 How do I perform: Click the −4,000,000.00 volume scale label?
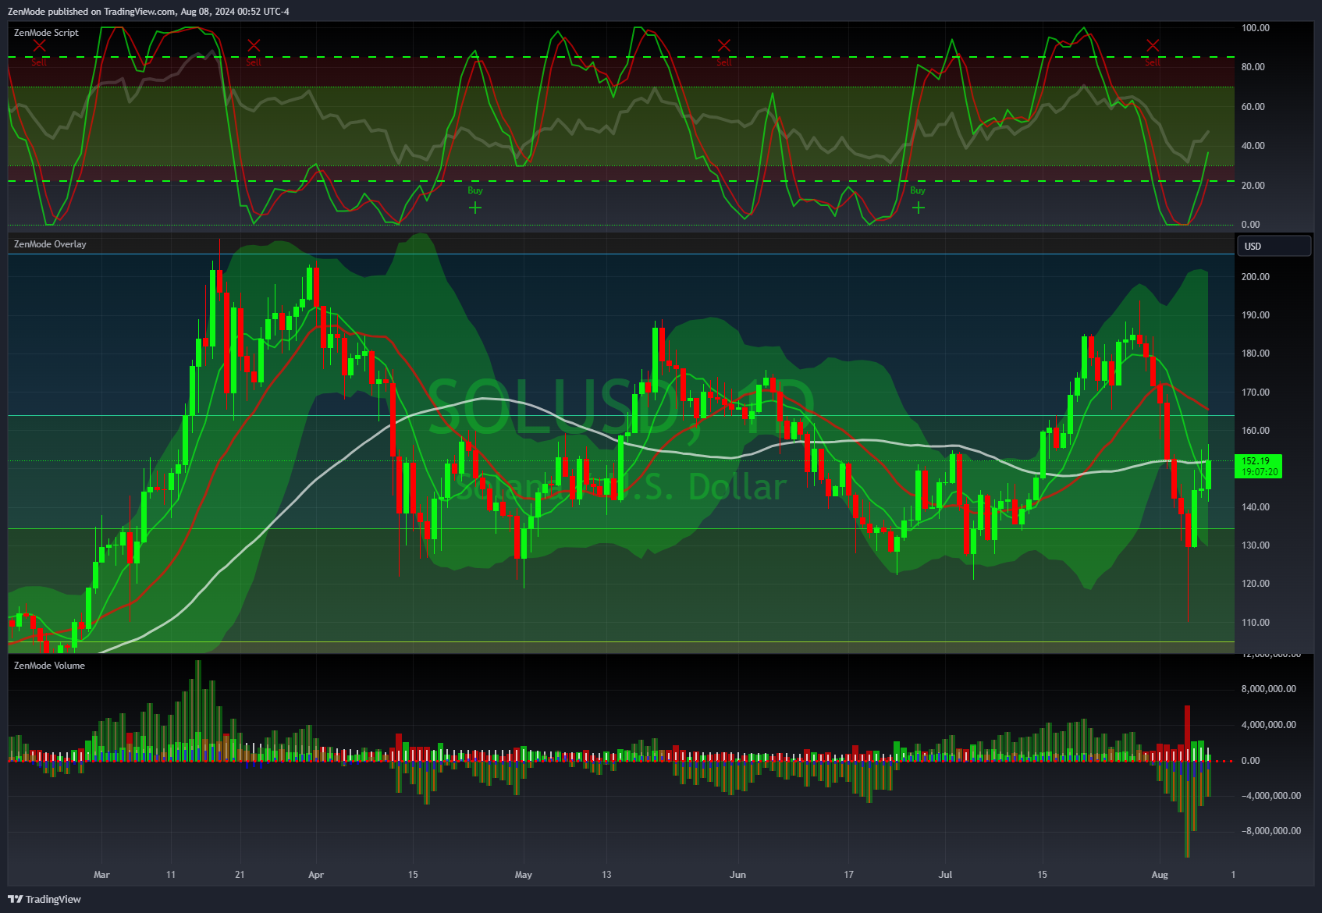click(1271, 796)
